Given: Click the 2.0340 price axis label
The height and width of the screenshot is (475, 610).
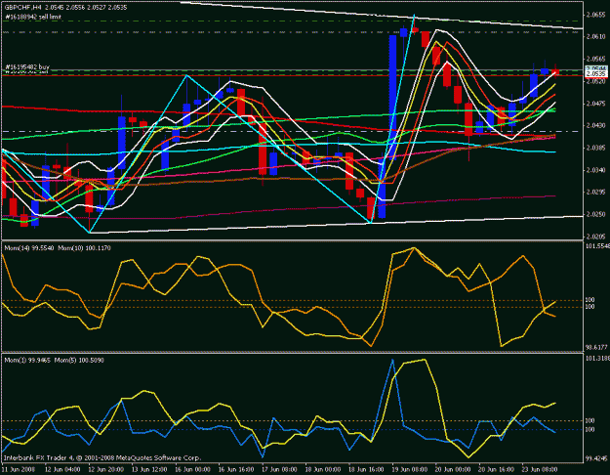Looking at the screenshot, I should [x=596, y=170].
